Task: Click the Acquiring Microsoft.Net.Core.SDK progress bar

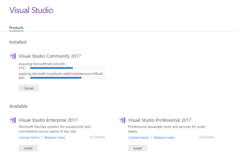Action: coord(67,68)
